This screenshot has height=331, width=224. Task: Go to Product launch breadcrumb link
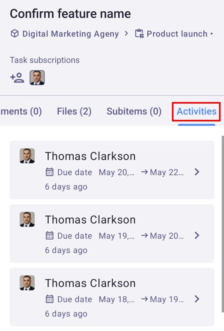coord(177,34)
